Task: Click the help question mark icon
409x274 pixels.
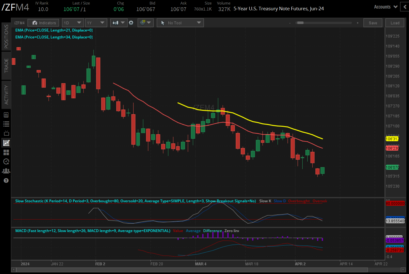Action: [6, 180]
